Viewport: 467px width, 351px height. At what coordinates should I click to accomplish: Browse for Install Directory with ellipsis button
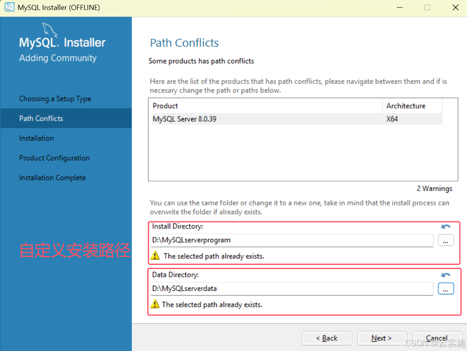tap(445, 240)
